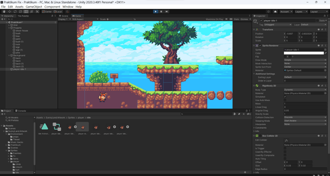Click the Mass input field
The width and height of the screenshot is (330, 176).
(305, 104)
